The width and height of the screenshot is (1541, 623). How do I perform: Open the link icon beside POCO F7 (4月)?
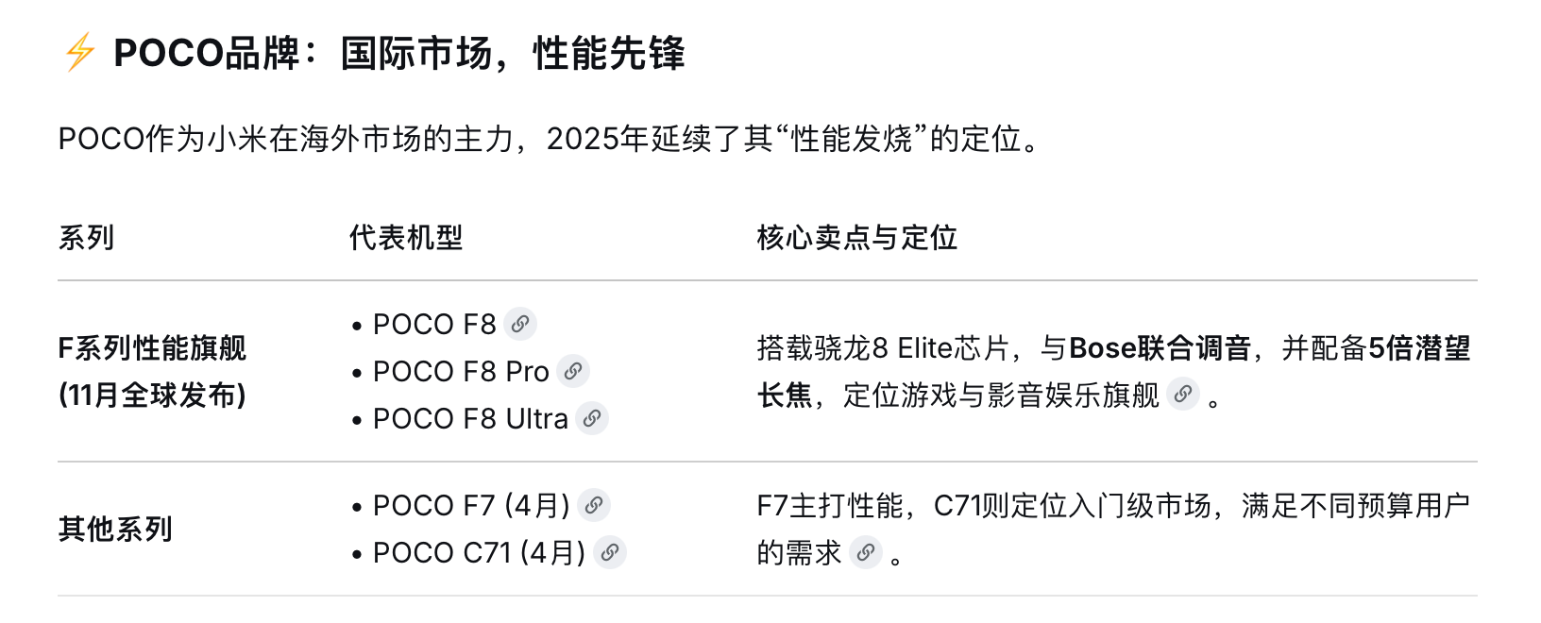click(594, 506)
